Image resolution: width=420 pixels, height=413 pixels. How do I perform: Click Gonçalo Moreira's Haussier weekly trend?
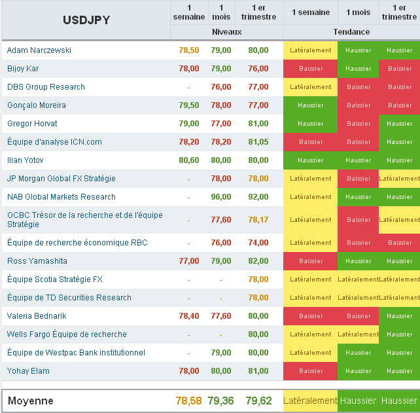click(x=311, y=105)
